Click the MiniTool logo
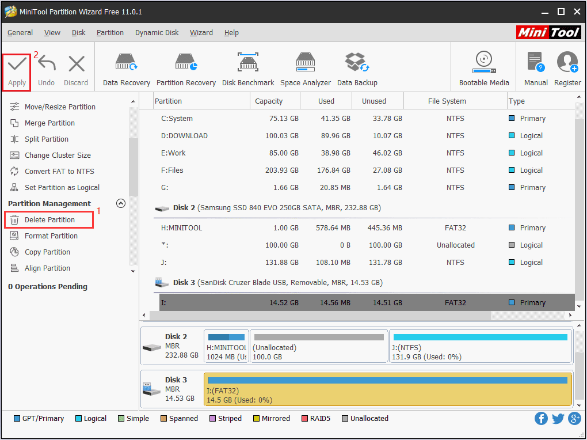Viewport: 587px width, 440px height. click(x=548, y=33)
